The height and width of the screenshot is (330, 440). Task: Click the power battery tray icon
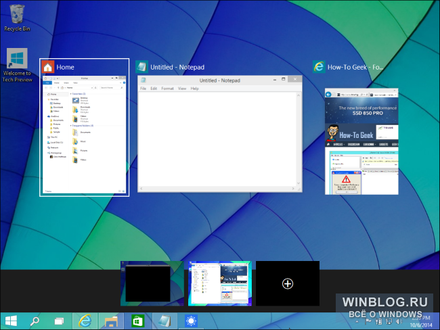(378, 322)
